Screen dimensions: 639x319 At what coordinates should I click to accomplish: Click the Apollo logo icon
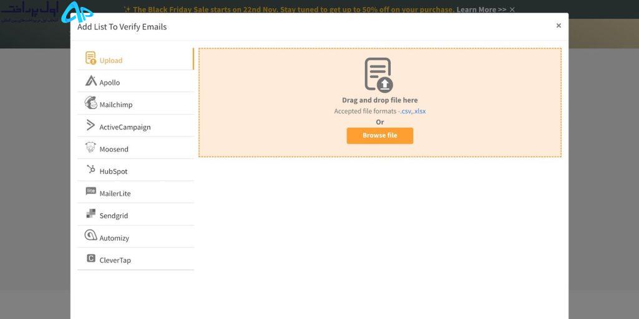pos(90,80)
